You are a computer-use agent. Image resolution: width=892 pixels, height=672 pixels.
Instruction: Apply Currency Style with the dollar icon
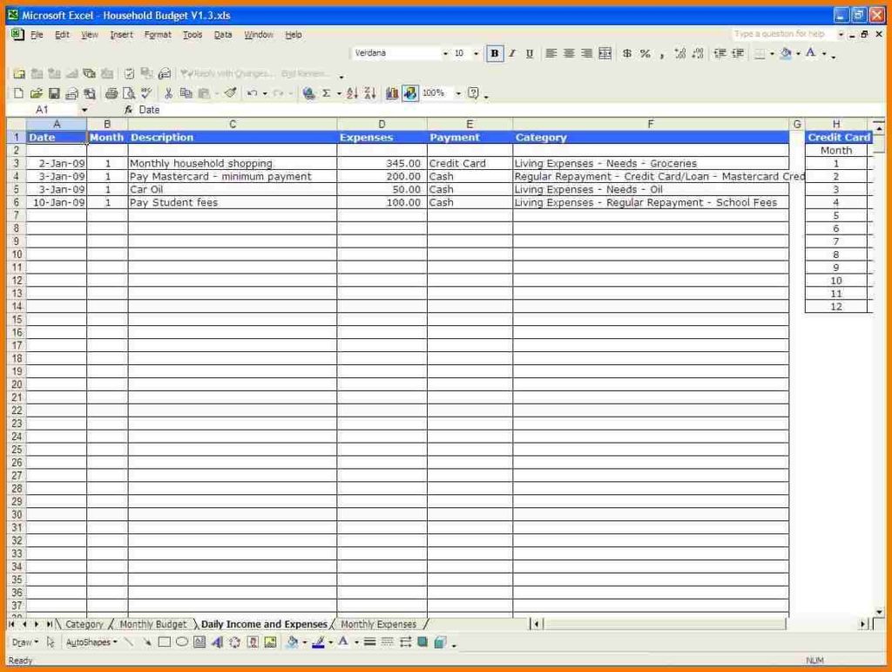pyautogui.click(x=627, y=54)
